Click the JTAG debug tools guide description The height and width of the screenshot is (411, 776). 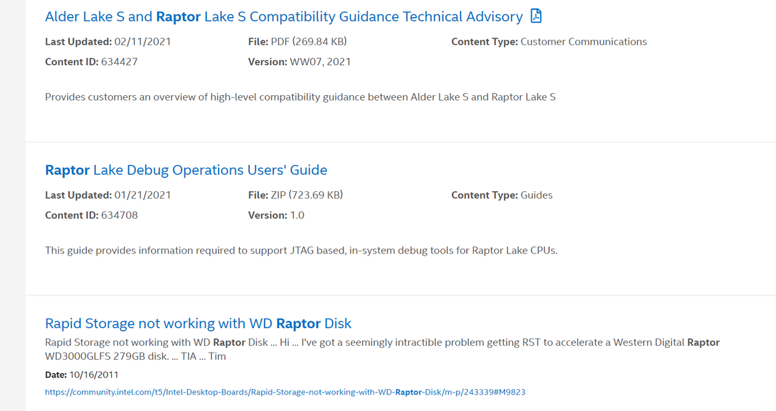301,251
